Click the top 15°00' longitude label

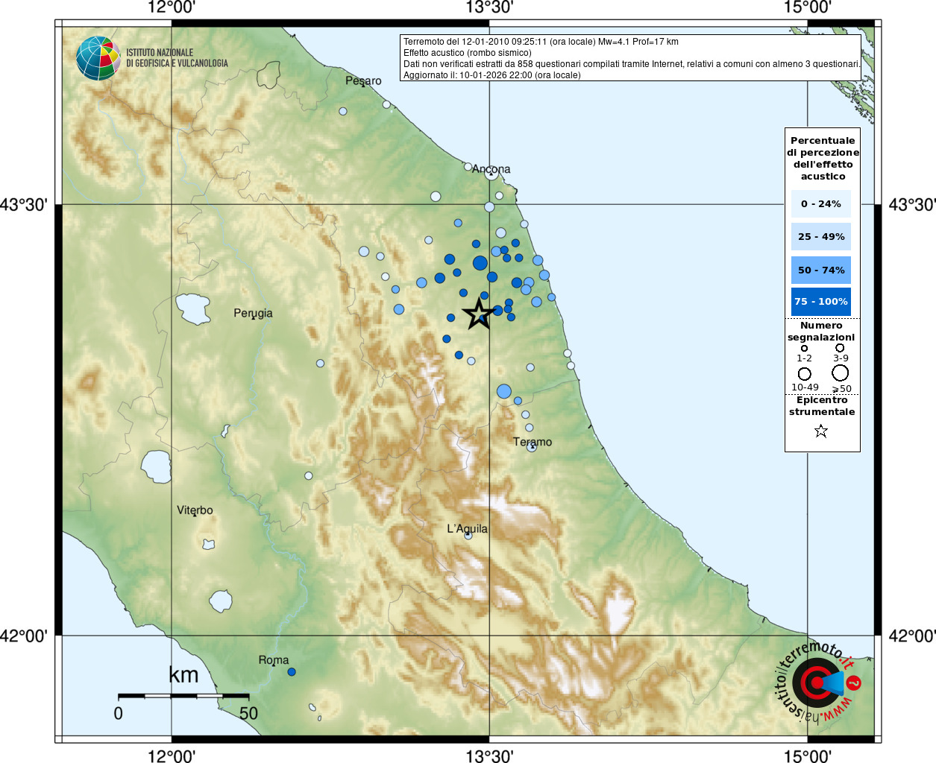click(x=808, y=8)
